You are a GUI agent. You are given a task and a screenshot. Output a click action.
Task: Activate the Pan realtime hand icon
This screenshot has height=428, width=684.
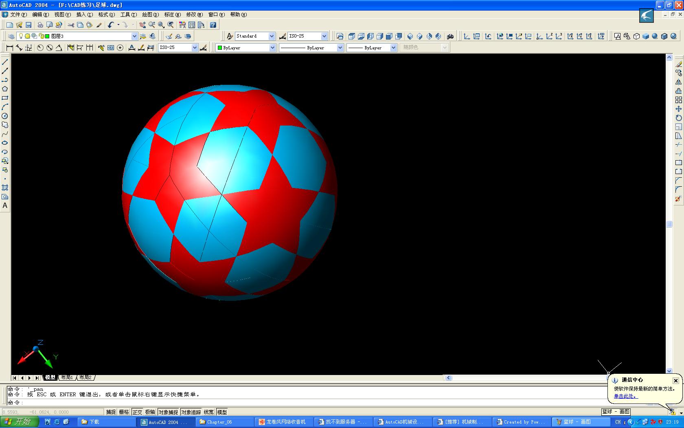[142, 25]
